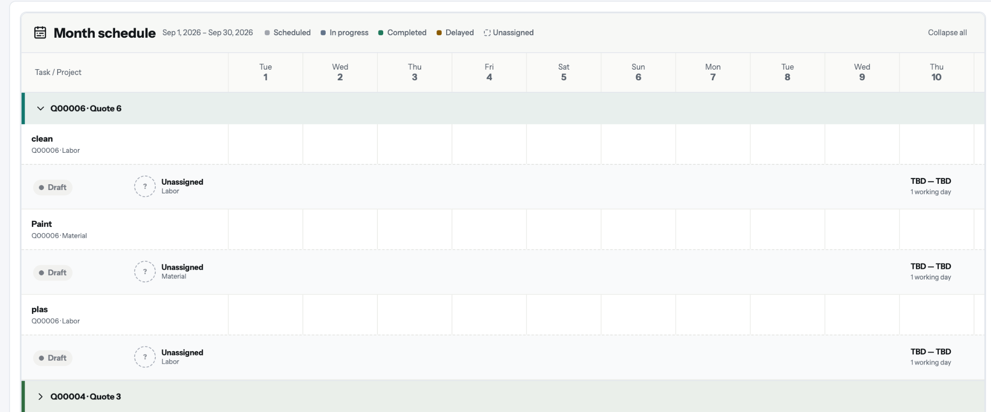Click TBD — TBD dates in clean row
This screenshot has height=412, width=991.
coord(931,181)
